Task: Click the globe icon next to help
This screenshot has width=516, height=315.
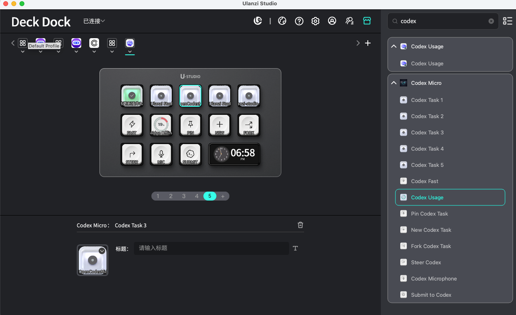Action: 282,21
